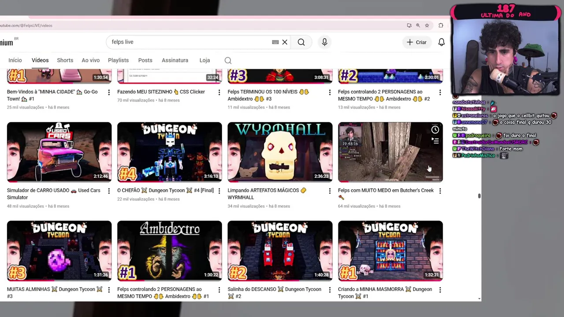
Task: Open options for Dungeon Tycoon #3 video
Action: click(108, 290)
